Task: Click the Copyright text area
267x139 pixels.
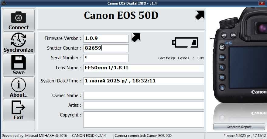Action: tap(144, 120)
